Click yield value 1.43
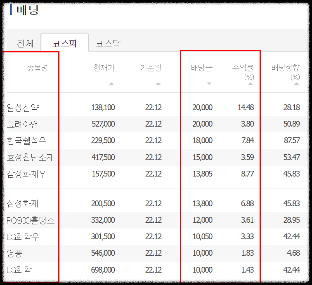 point(247,270)
